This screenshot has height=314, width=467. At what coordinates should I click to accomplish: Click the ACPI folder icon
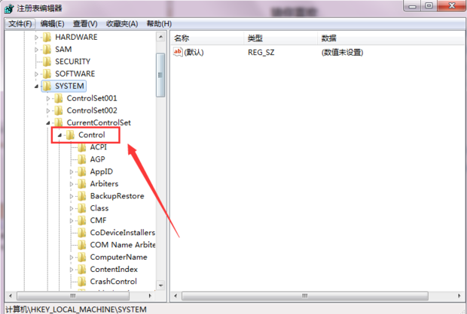click(x=82, y=147)
